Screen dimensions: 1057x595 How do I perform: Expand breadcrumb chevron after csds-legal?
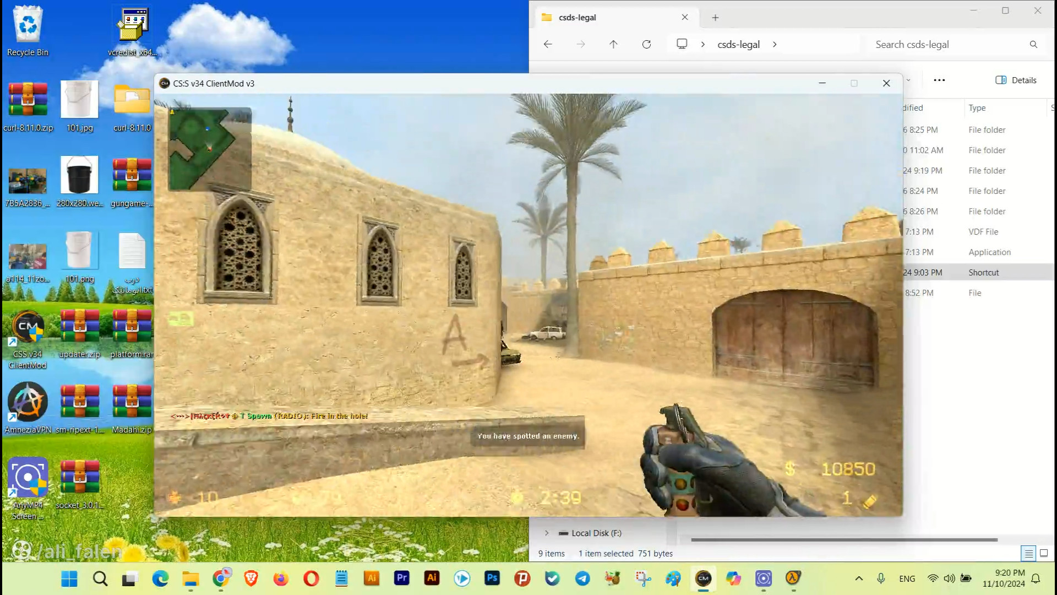click(775, 45)
